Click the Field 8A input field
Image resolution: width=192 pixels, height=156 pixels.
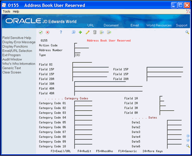tap(167, 113)
